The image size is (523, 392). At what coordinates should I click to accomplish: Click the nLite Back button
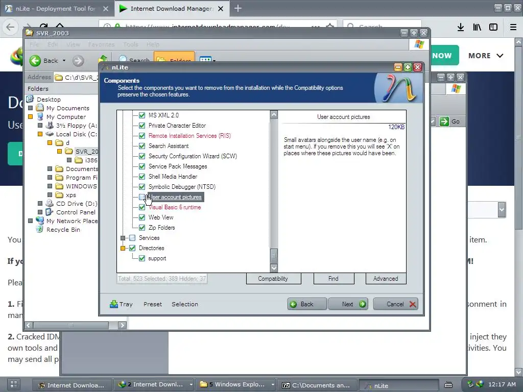(307, 304)
